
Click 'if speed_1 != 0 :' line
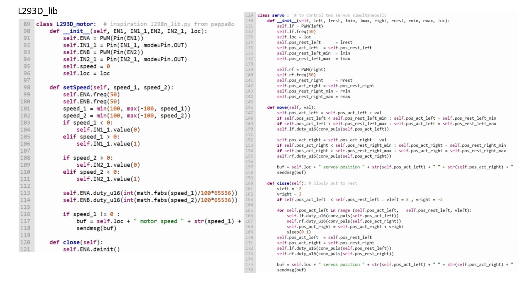pyautogui.click(x=91, y=214)
